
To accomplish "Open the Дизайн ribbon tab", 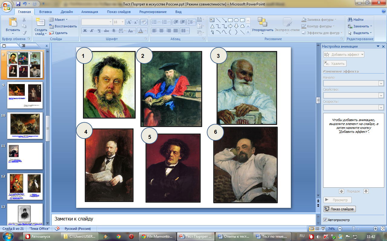I will [x=67, y=12].
